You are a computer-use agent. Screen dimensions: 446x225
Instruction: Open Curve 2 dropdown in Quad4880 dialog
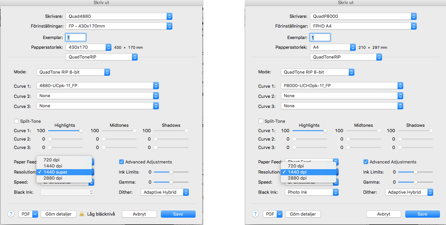[x=97, y=96]
